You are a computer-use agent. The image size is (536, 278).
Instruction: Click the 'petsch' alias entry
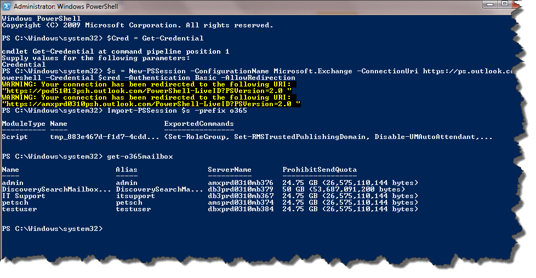coord(129,202)
